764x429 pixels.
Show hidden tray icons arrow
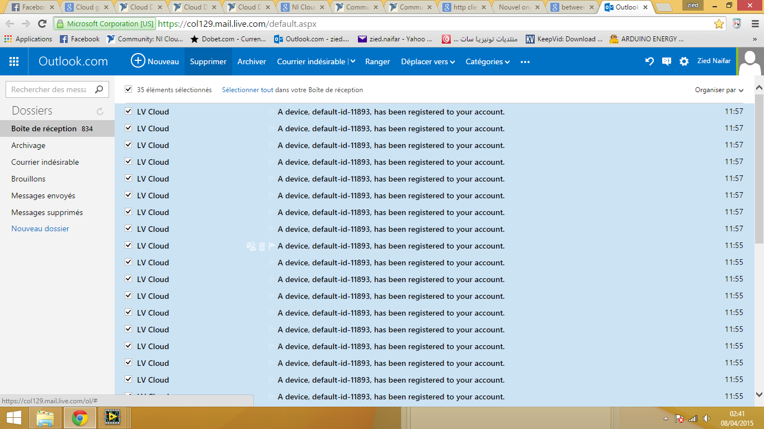point(666,418)
